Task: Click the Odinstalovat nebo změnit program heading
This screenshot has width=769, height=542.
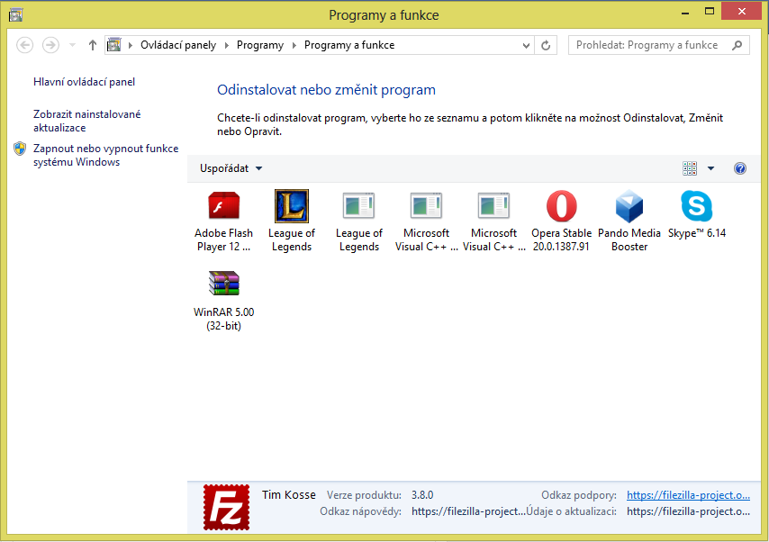Action: tap(326, 90)
